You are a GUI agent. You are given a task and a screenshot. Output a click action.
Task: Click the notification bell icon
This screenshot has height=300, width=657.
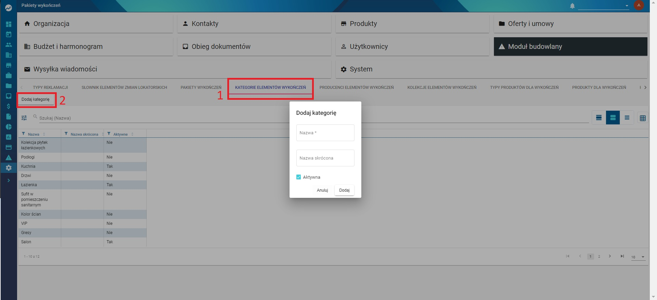coord(572,6)
